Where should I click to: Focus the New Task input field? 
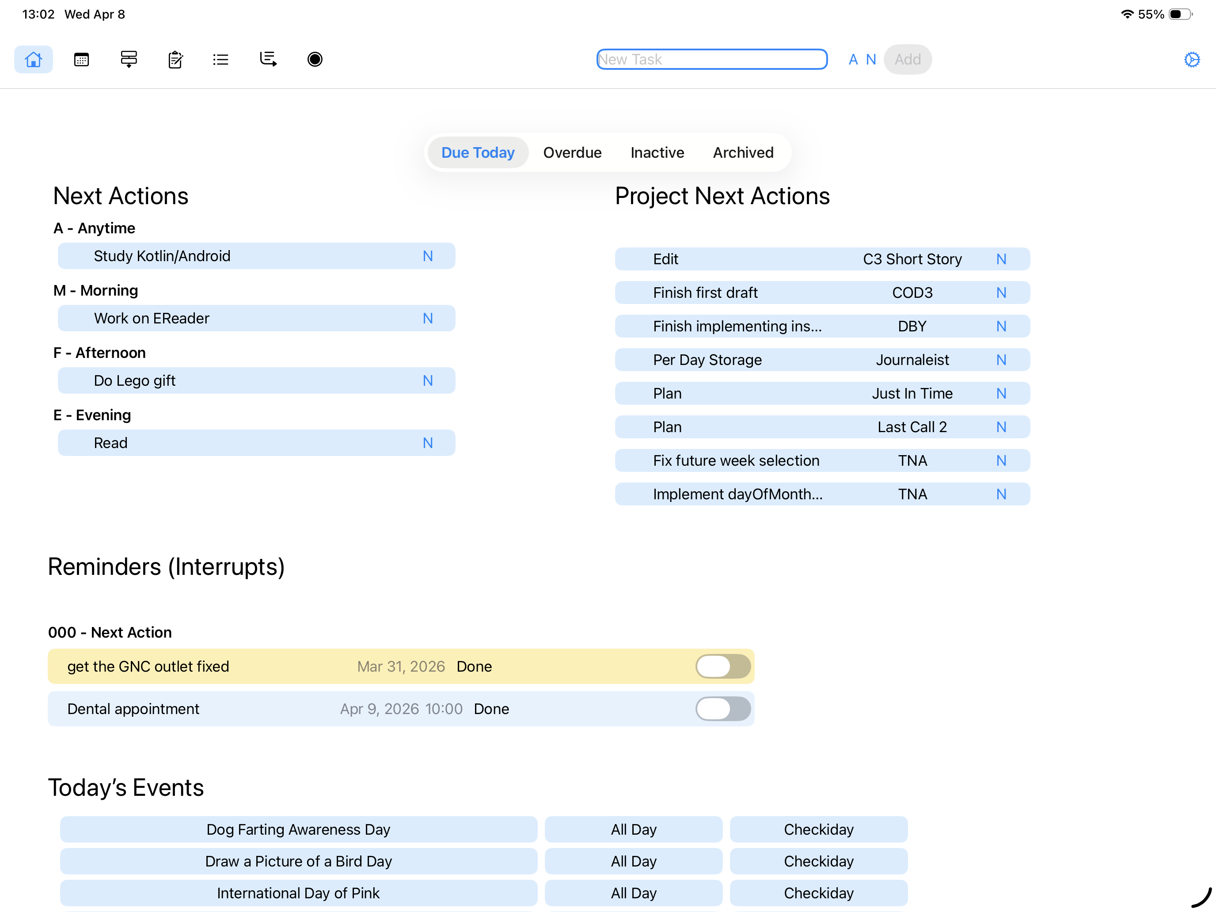(711, 59)
